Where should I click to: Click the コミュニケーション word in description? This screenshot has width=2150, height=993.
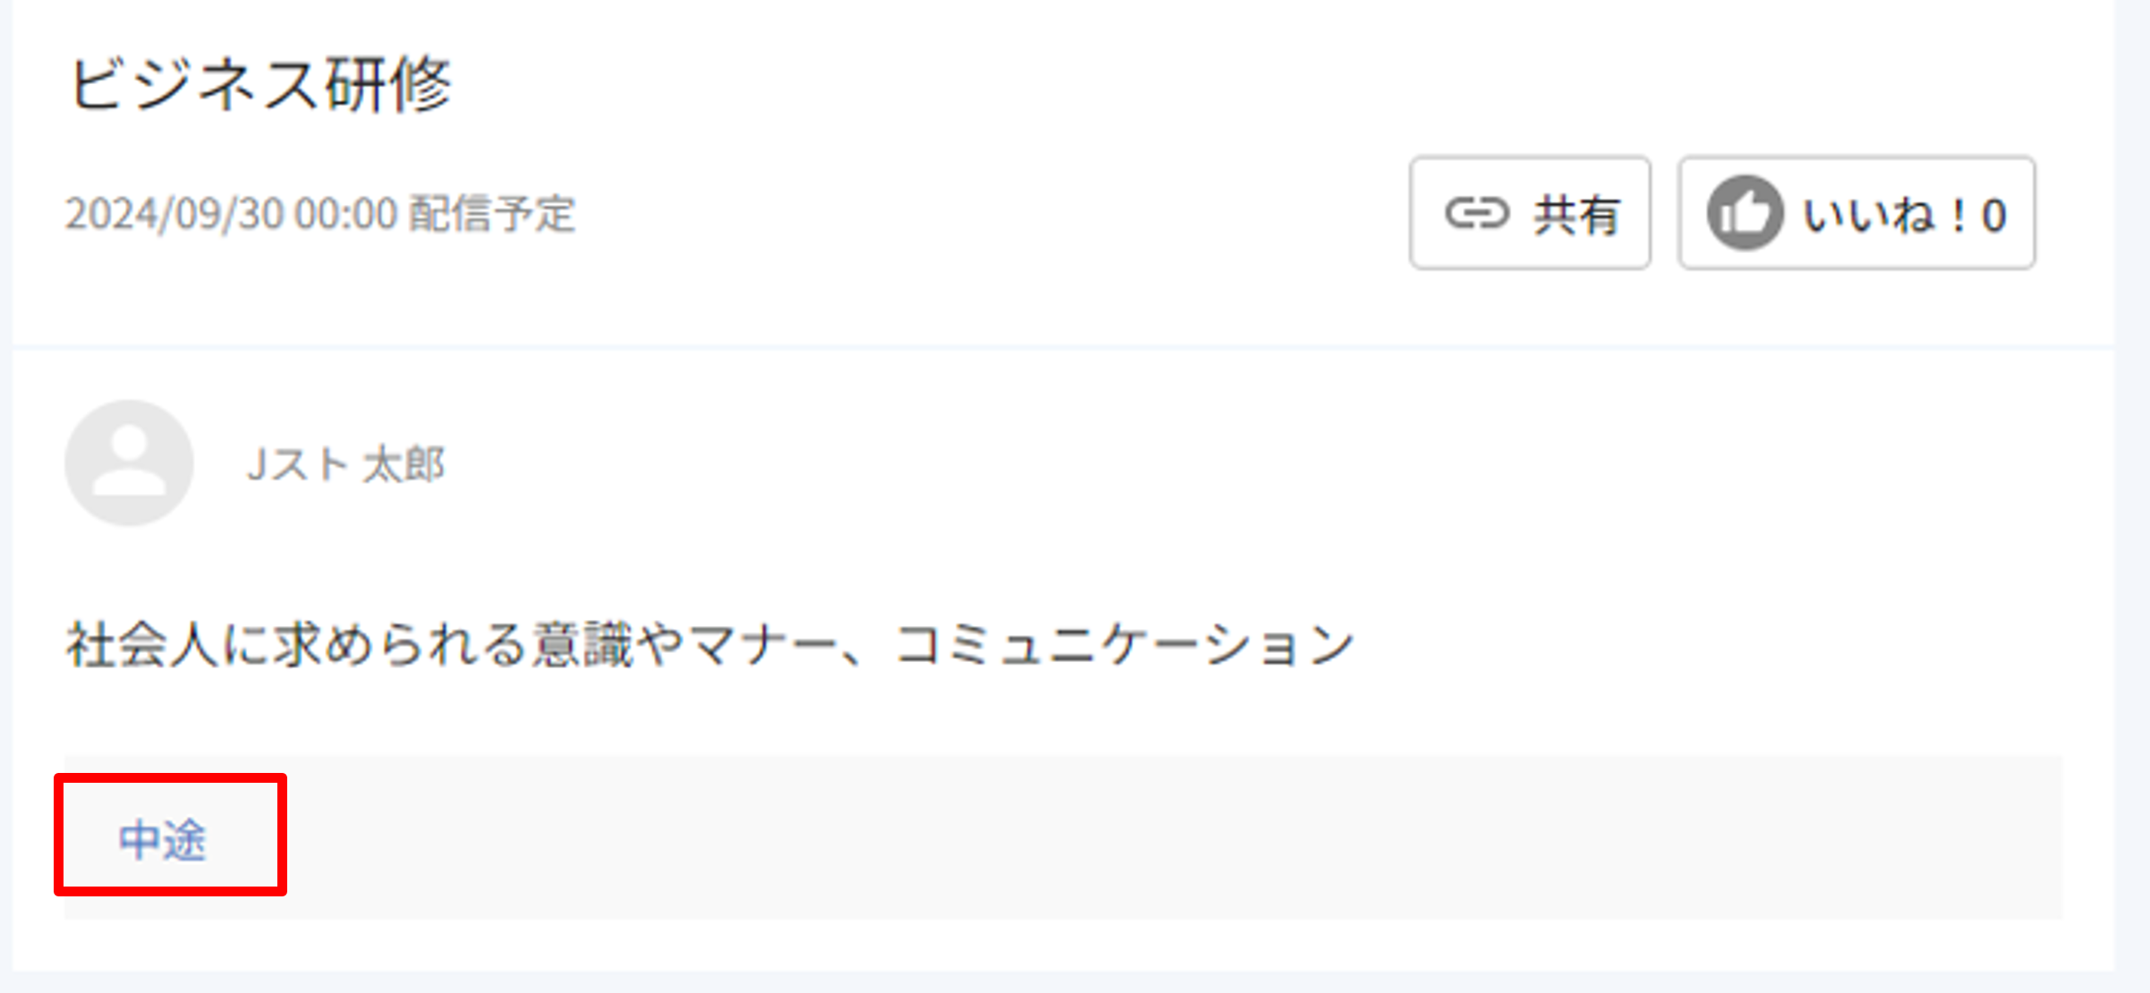tap(1125, 644)
